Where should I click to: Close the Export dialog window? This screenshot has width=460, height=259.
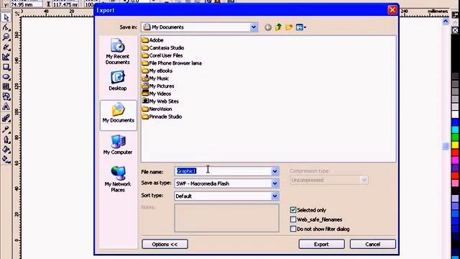point(392,10)
